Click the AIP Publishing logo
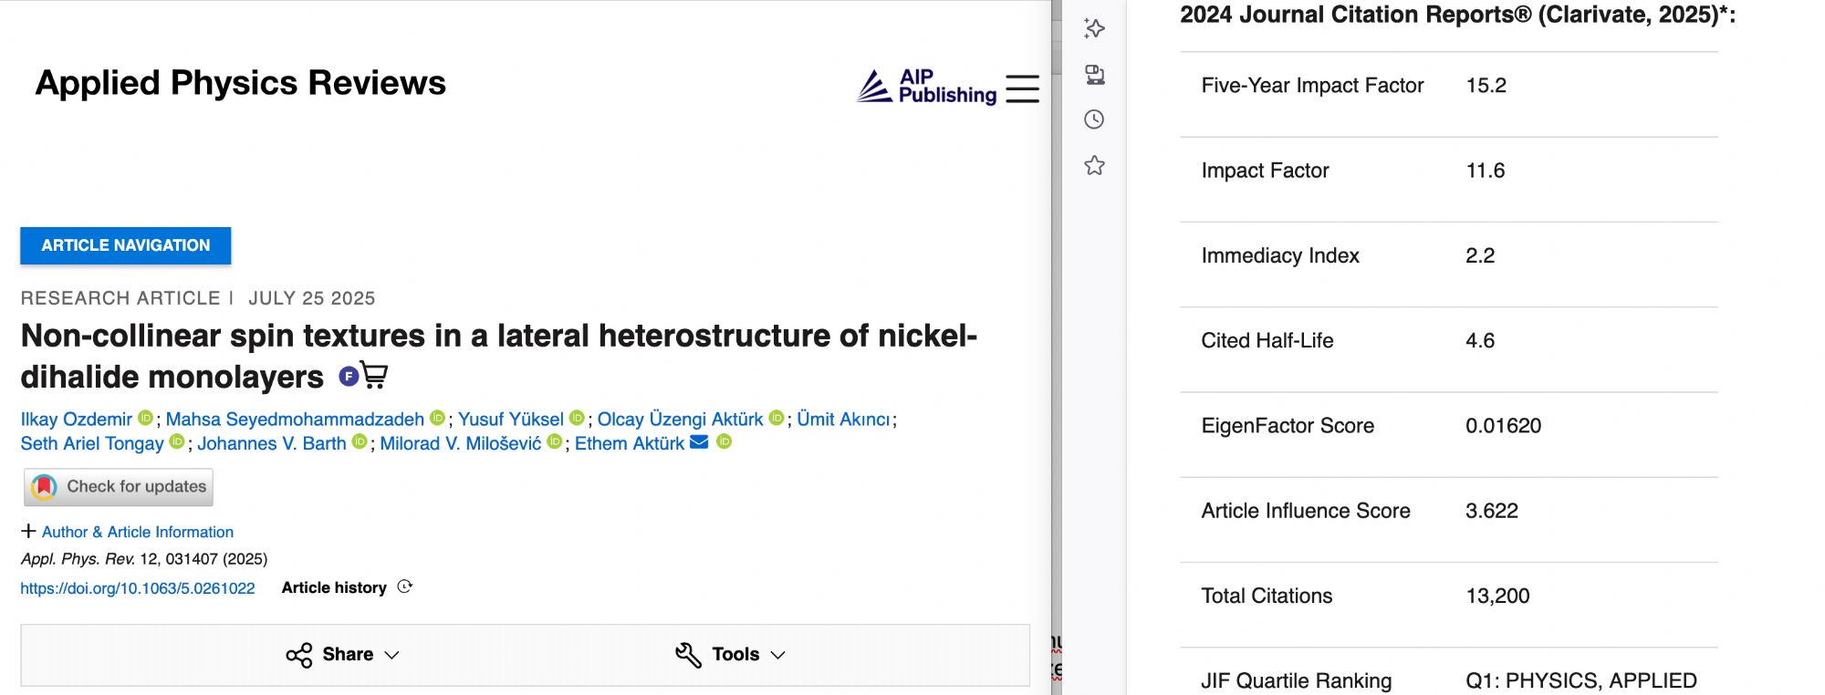 [x=926, y=87]
